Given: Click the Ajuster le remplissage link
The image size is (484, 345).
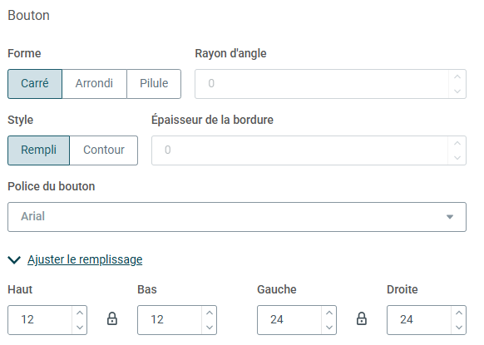Looking at the screenshot, I should [x=85, y=259].
